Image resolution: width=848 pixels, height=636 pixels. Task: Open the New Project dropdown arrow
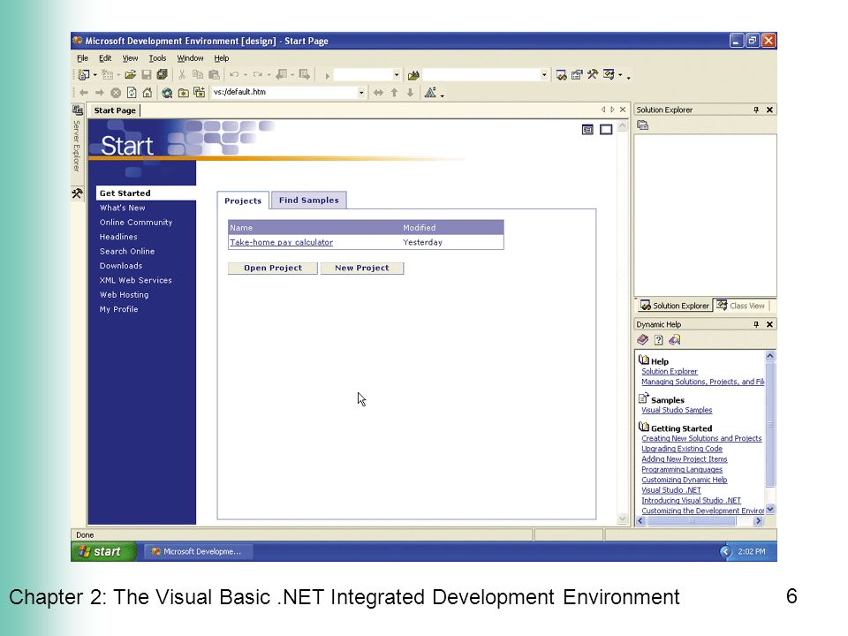pos(95,75)
